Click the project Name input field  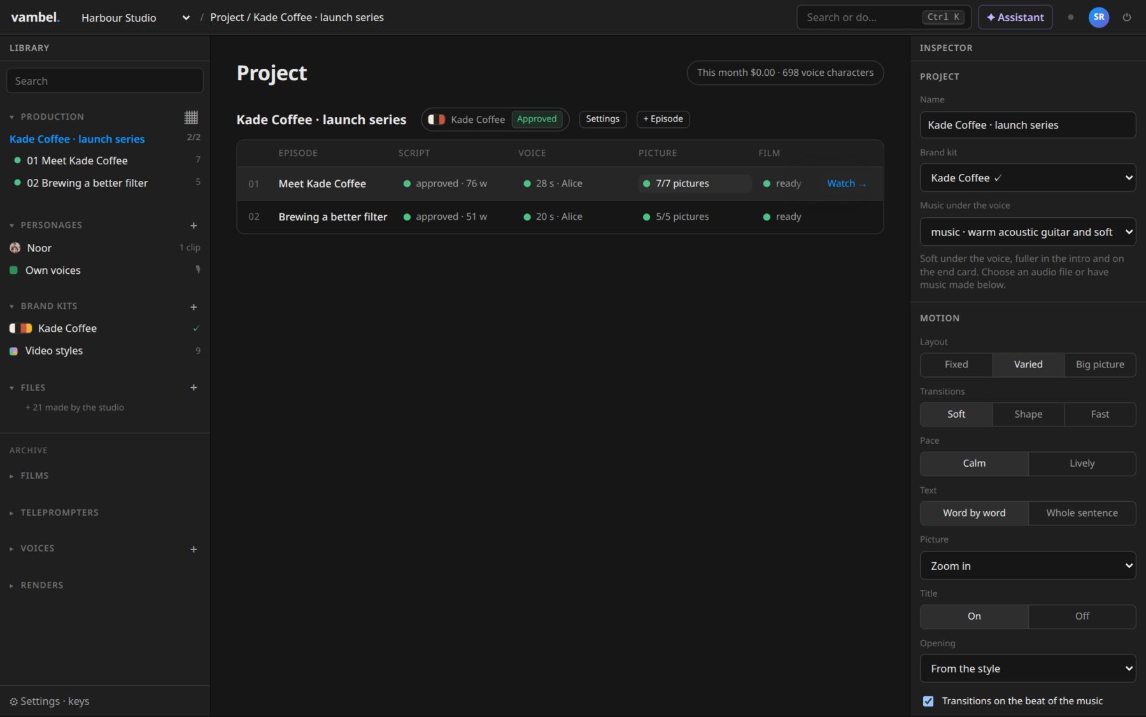pos(1028,125)
